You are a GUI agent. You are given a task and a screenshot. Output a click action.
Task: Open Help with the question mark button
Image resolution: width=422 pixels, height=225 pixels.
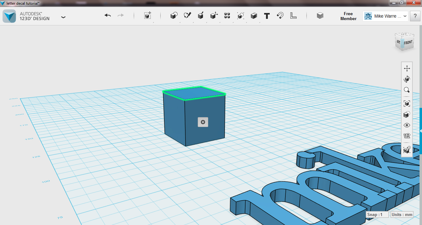415,16
